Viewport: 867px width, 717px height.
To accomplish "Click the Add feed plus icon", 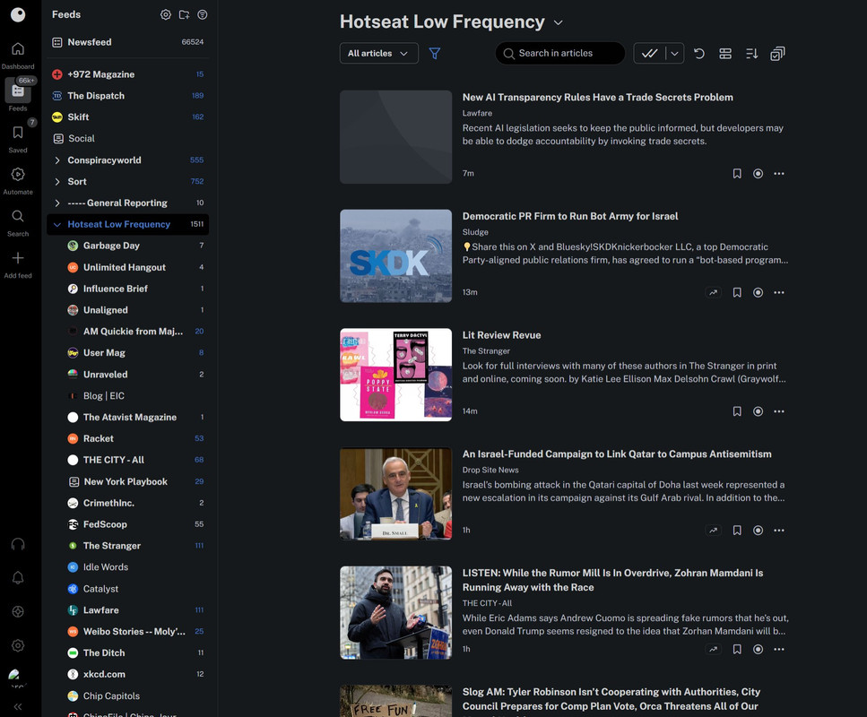I will pos(18,258).
